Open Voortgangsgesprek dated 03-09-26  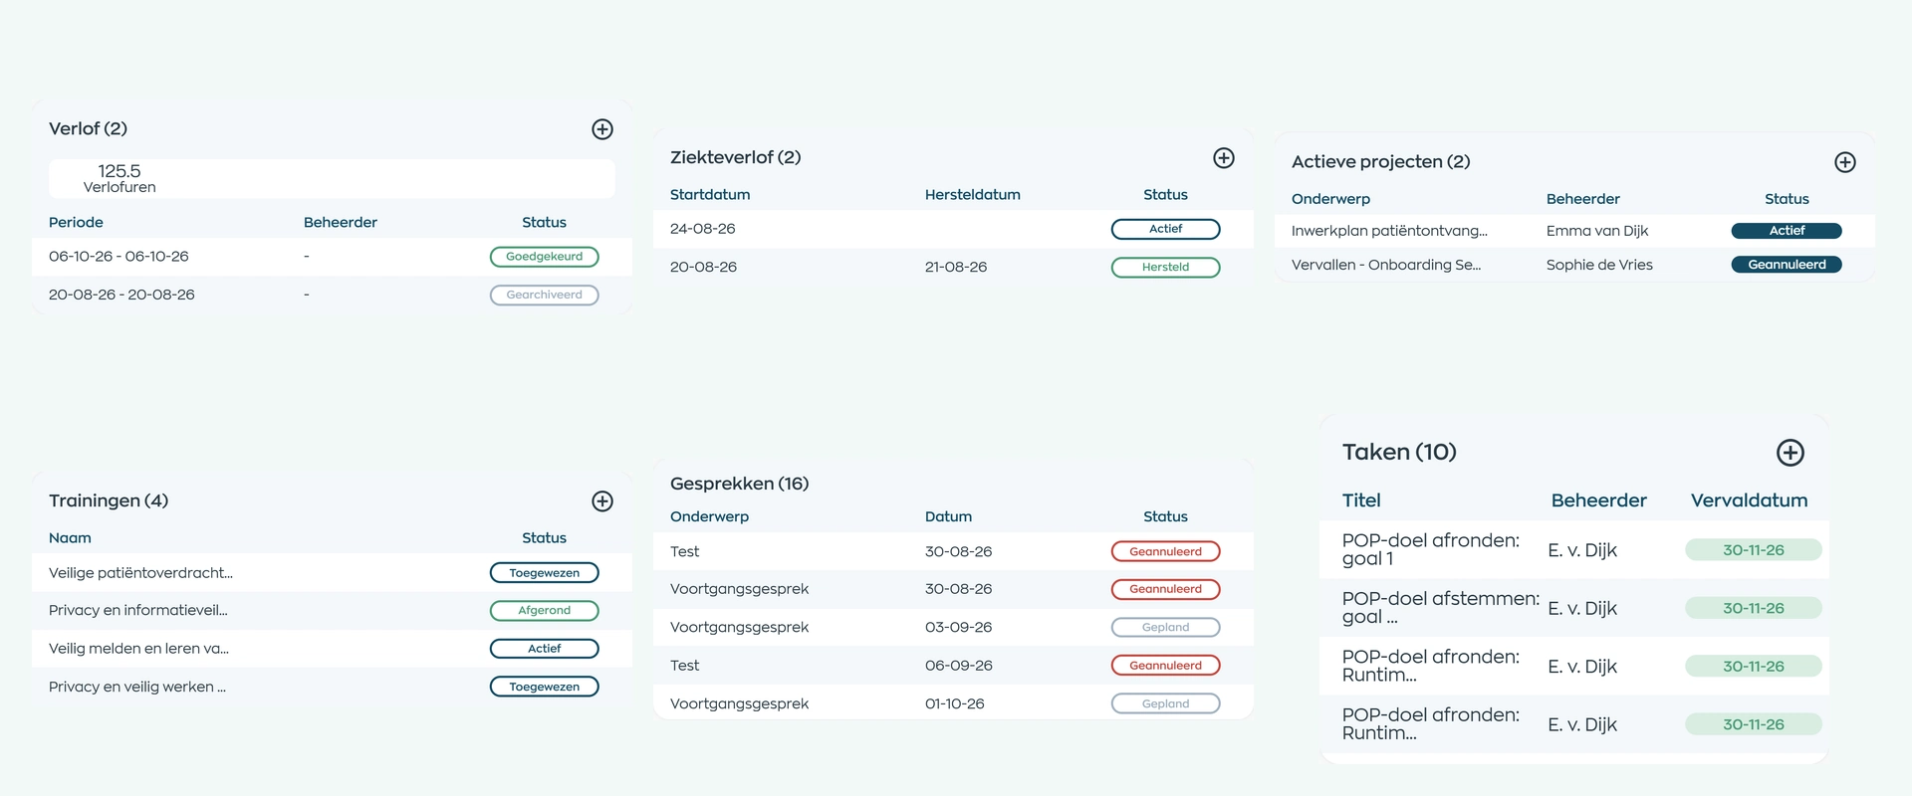[x=953, y=628]
